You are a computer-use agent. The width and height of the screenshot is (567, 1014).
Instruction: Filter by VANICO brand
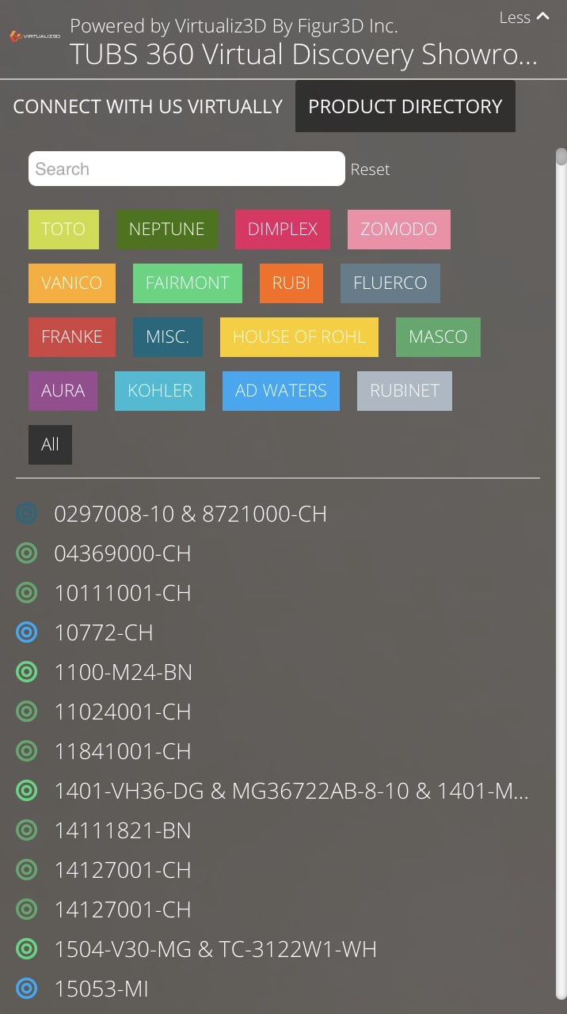click(72, 283)
